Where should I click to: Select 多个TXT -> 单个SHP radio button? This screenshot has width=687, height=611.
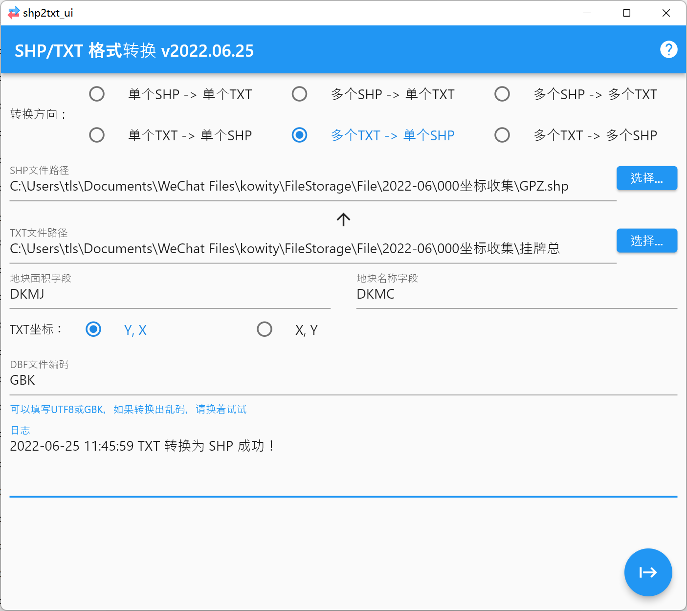299,135
